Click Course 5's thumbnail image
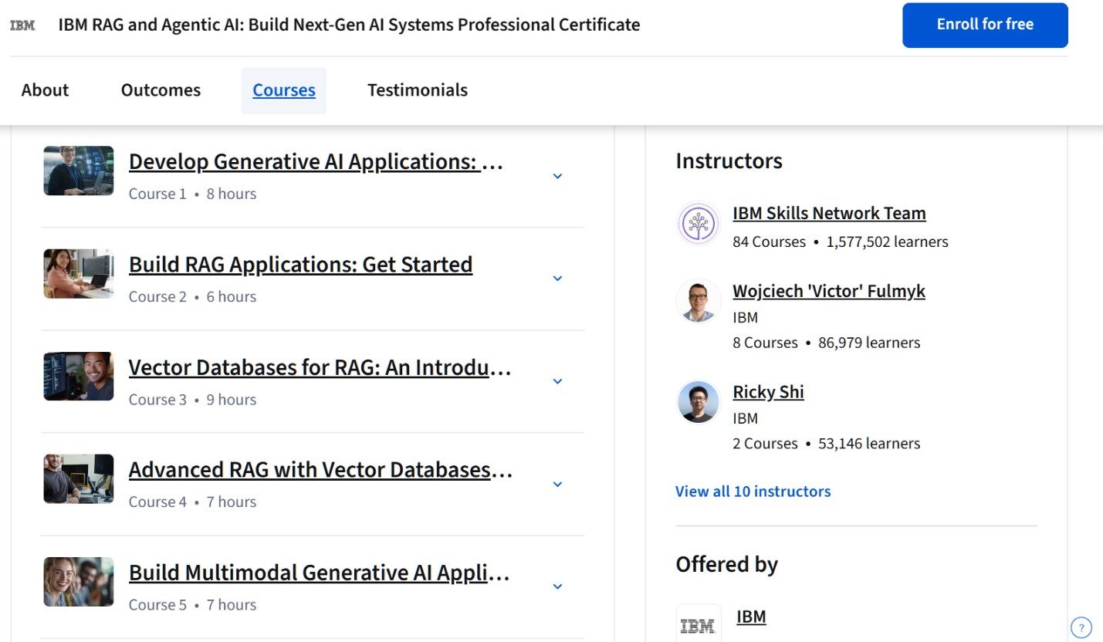The image size is (1103, 642). point(78,582)
